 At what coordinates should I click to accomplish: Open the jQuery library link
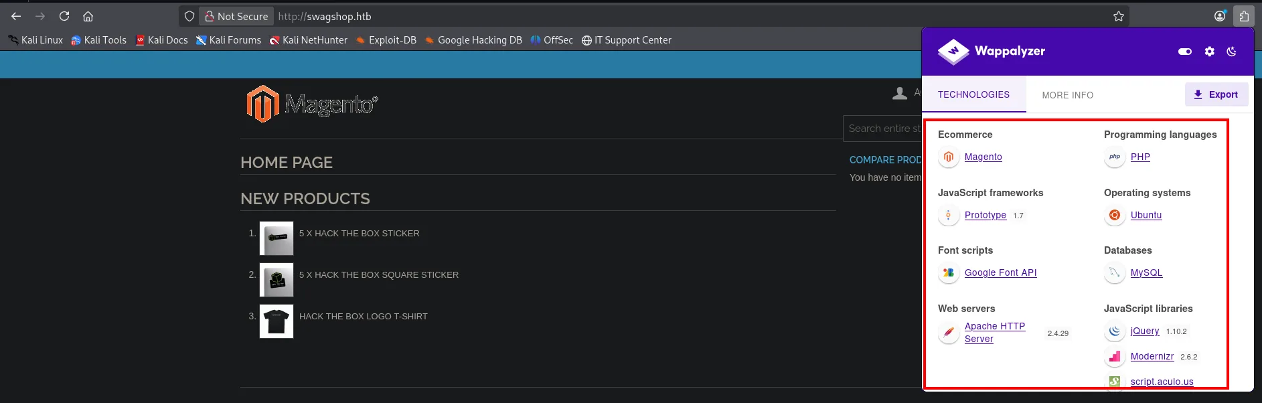click(1145, 331)
